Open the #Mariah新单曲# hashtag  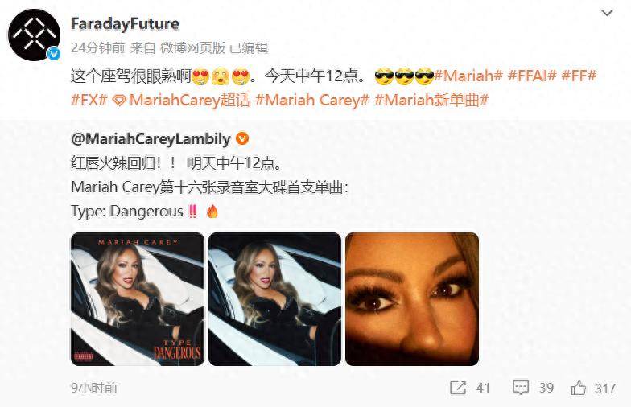(x=431, y=100)
